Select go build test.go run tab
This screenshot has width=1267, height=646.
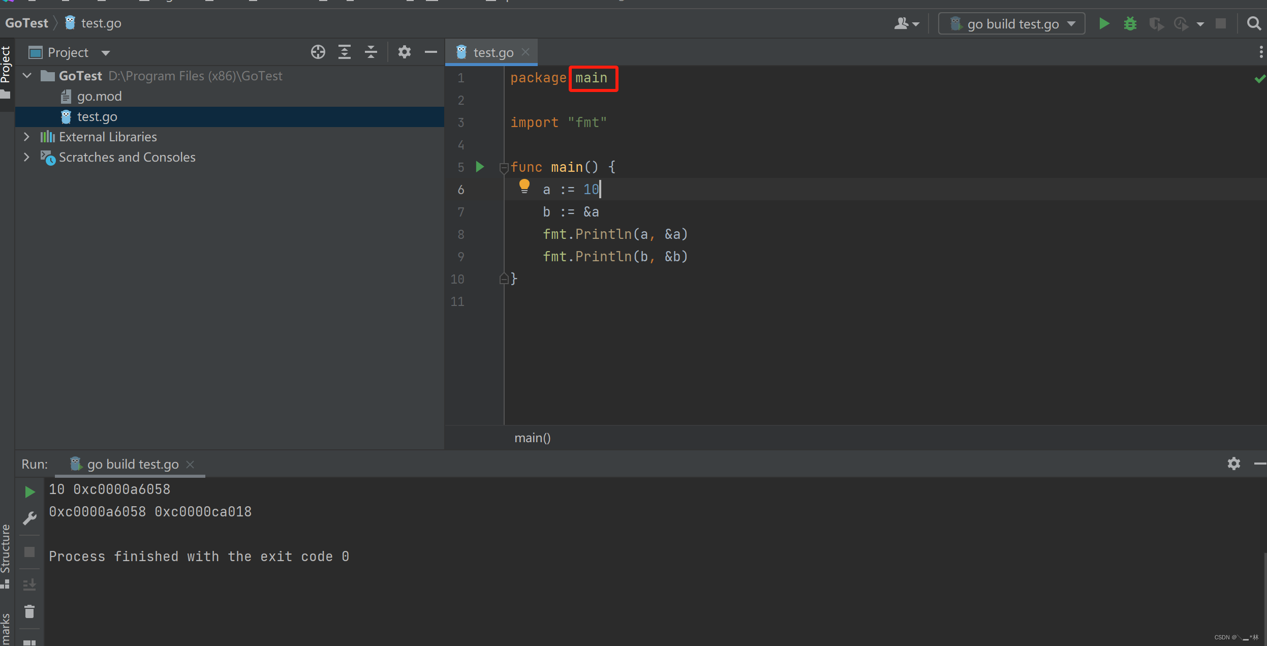pos(132,464)
